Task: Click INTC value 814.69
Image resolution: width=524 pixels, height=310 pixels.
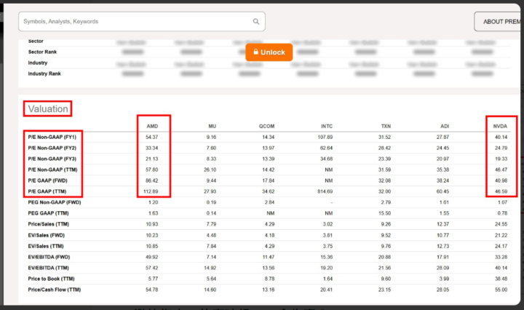Action: tap(325, 191)
